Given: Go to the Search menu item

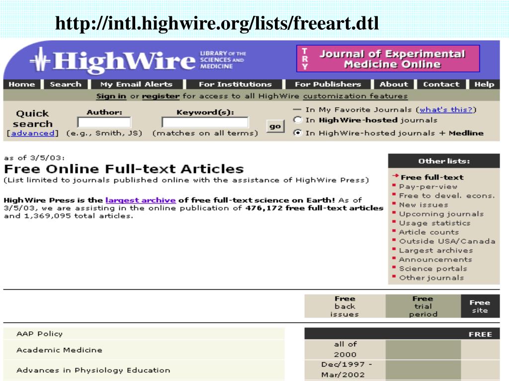Looking at the screenshot, I should tap(66, 84).
